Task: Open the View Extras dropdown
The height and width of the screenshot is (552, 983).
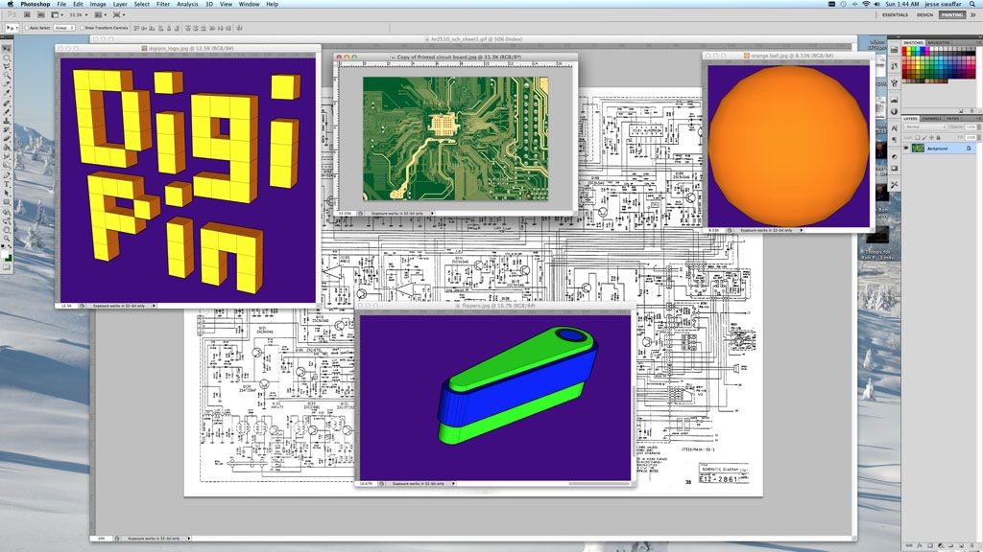Action: (x=57, y=14)
